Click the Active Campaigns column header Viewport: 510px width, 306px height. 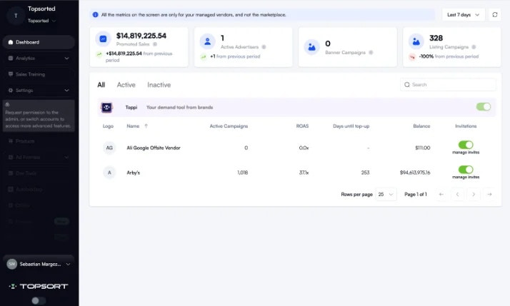click(229, 126)
